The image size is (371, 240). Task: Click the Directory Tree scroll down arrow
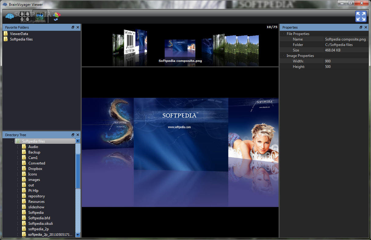(78, 235)
